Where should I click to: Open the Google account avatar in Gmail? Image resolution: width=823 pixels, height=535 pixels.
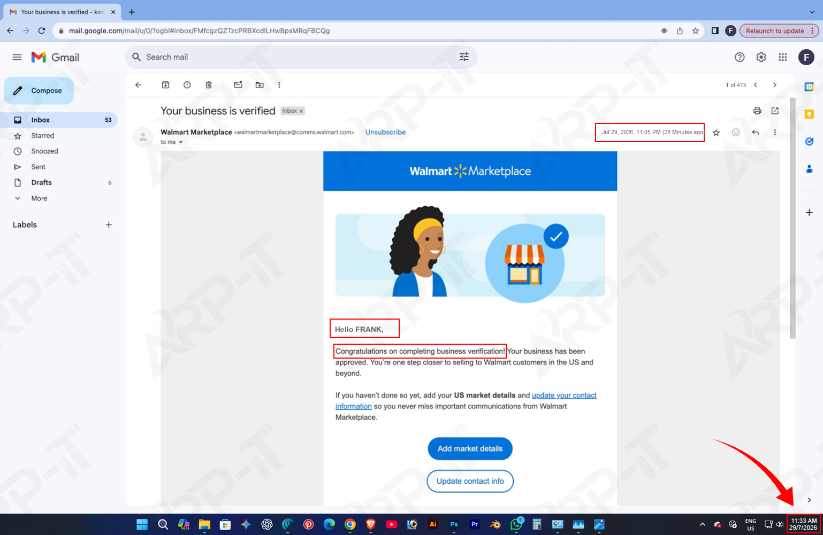(806, 57)
